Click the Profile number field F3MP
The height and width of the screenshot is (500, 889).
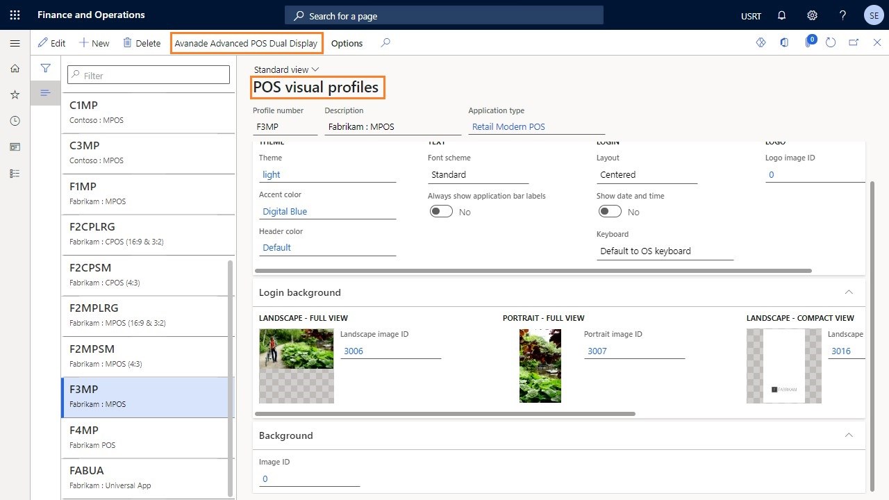(285, 126)
